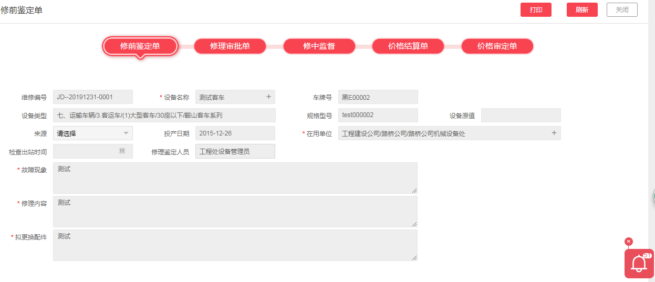Click the 维修编号 input field
This screenshot has width=655, height=282.
[93, 97]
